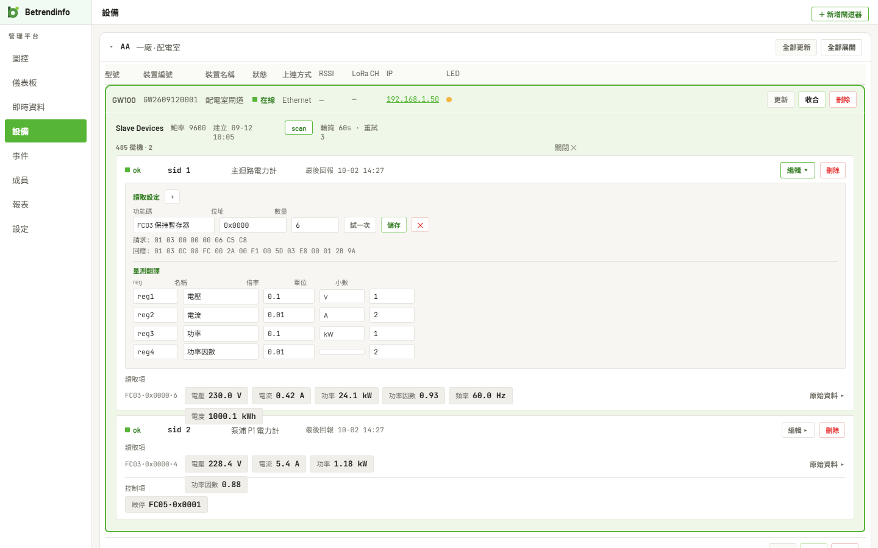Open 成員 page
878x548 pixels.
[46, 180]
